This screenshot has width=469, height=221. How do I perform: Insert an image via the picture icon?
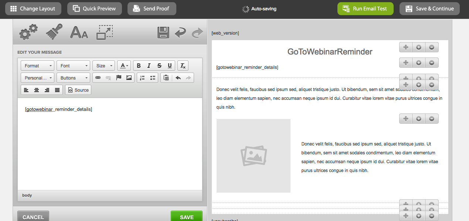(129, 78)
